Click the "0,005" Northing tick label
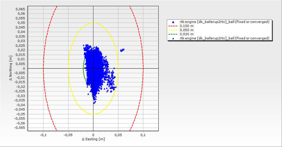The height and width of the screenshot is (147, 282). click(20, 64)
